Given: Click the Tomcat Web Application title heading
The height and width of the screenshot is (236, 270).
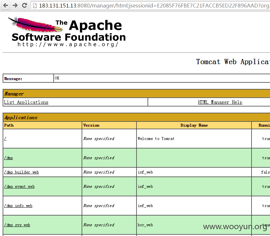Looking at the screenshot, I should (233, 62).
